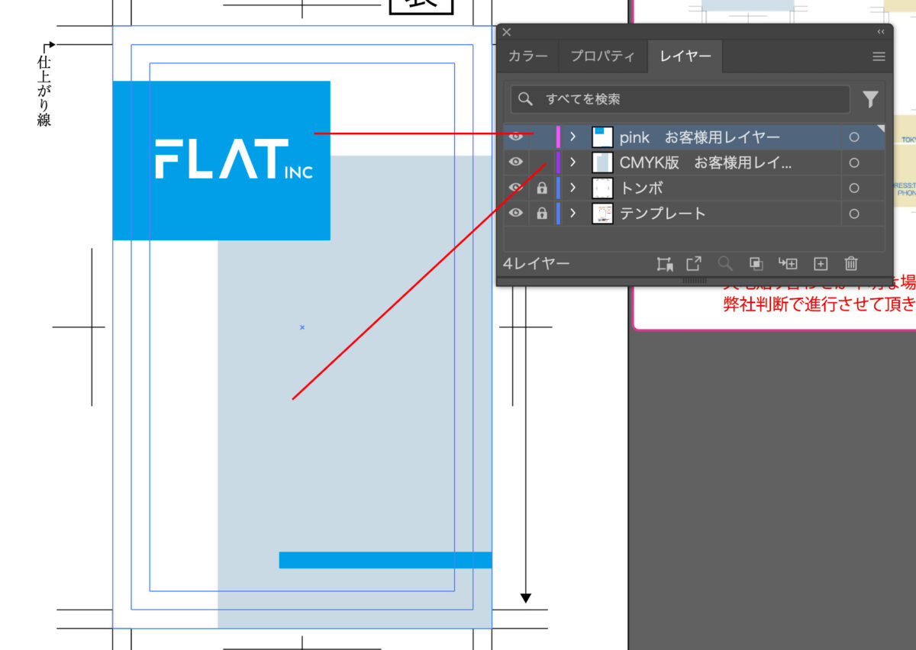
Task: Close the floating layers panel
Action: tap(507, 32)
